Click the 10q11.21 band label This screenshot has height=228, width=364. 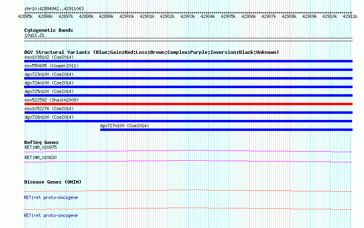(34, 35)
